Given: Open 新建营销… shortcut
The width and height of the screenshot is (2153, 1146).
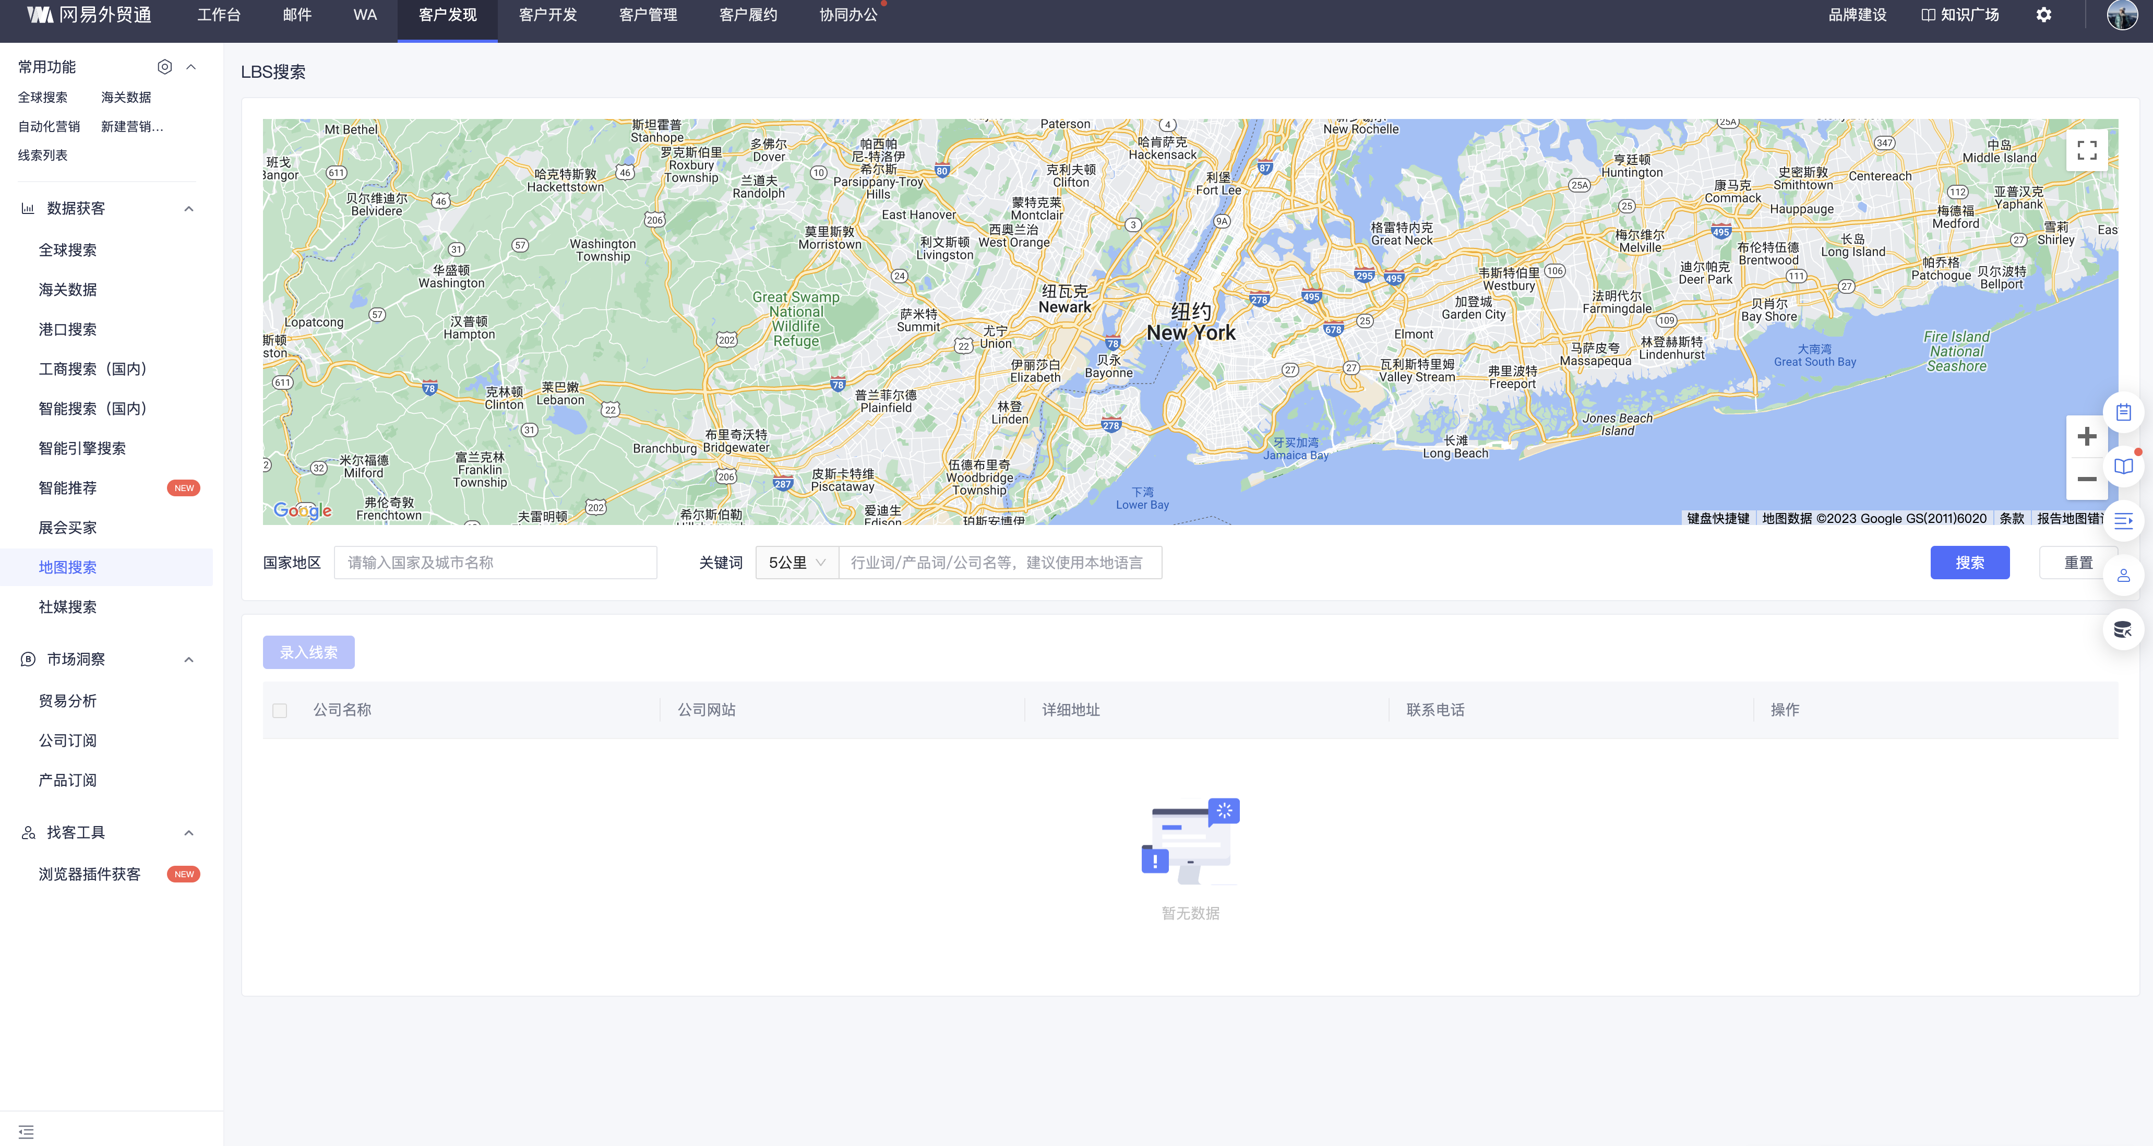Looking at the screenshot, I should (x=132, y=127).
